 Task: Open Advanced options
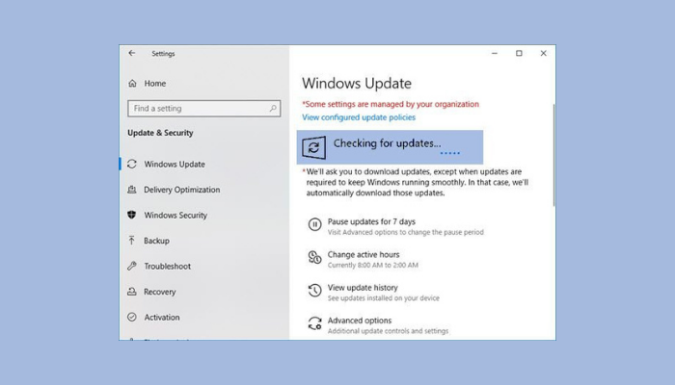(x=360, y=321)
